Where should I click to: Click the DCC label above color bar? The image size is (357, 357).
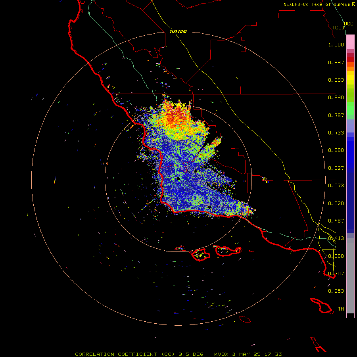click(349, 24)
